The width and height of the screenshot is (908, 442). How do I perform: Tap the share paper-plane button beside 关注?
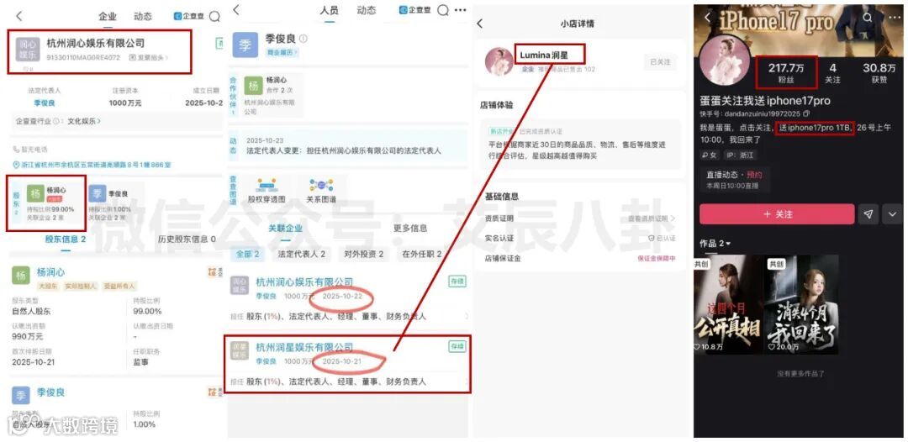tap(868, 214)
